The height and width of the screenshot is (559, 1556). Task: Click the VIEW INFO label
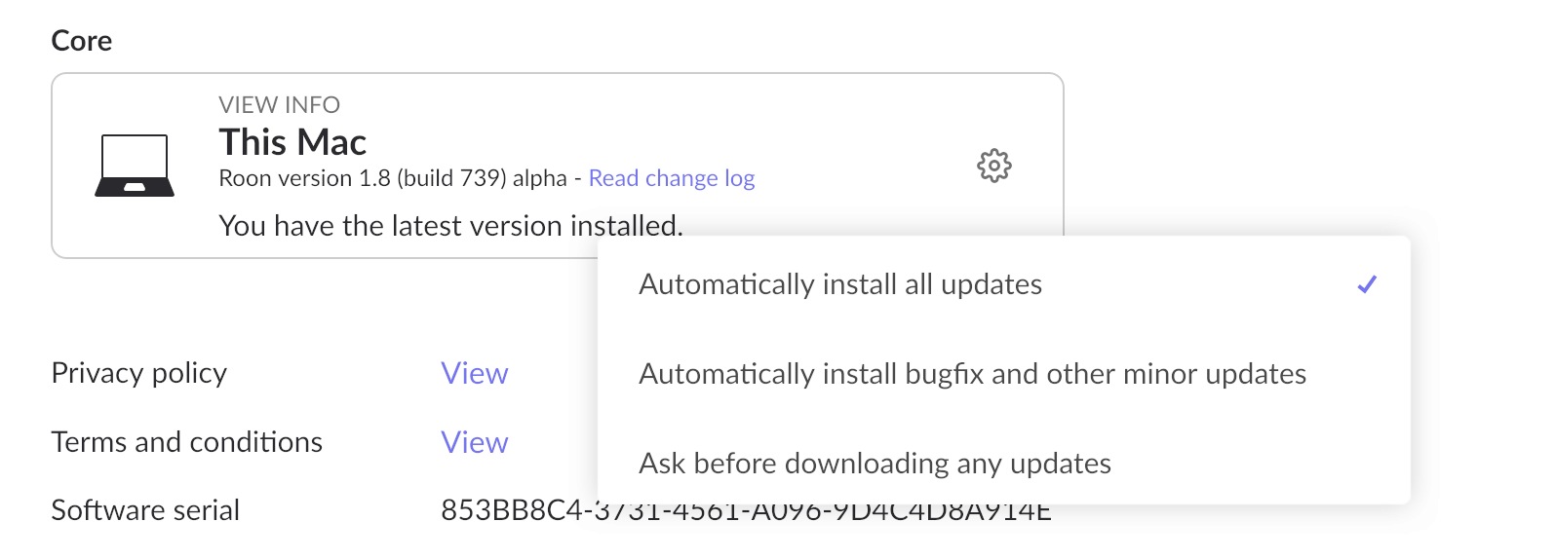click(x=279, y=105)
